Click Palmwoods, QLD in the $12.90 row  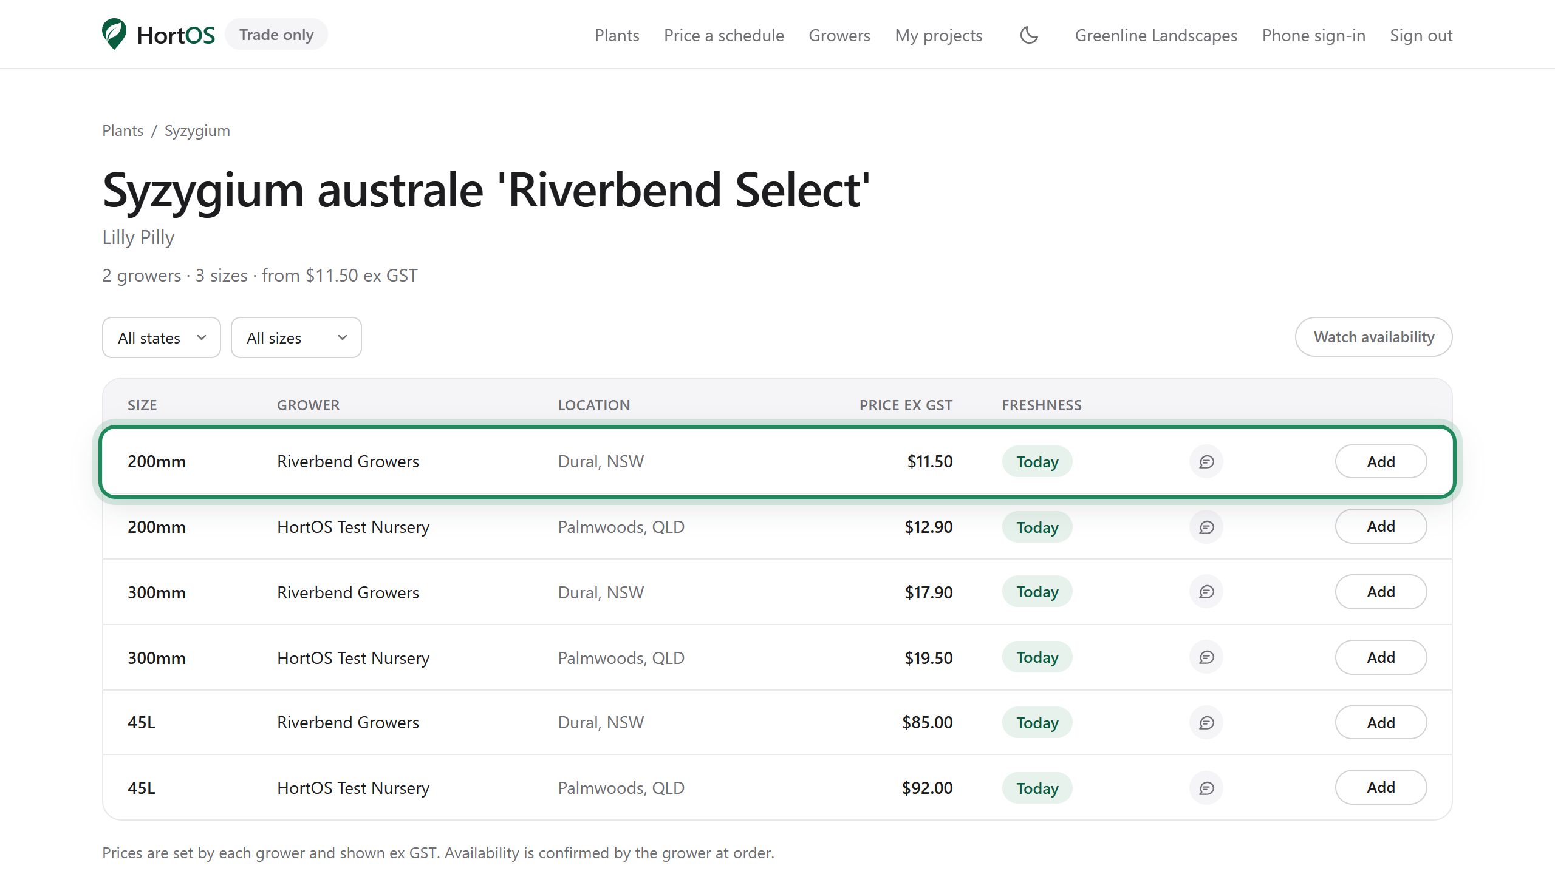click(621, 527)
